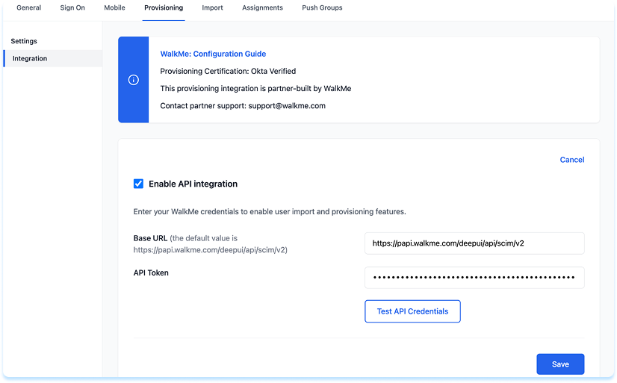
Task: Open the General tab
Action: (x=29, y=8)
